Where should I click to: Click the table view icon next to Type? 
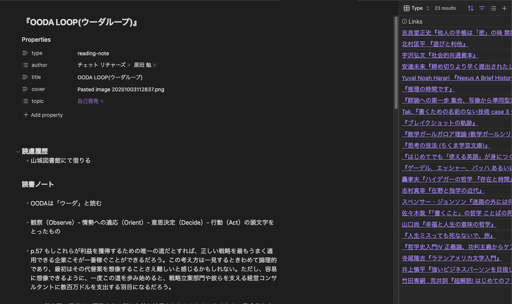tap(406, 8)
